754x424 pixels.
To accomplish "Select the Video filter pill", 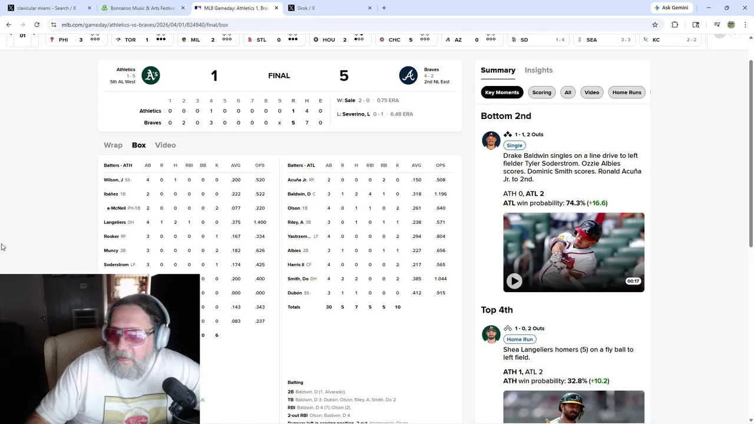I will [x=592, y=92].
